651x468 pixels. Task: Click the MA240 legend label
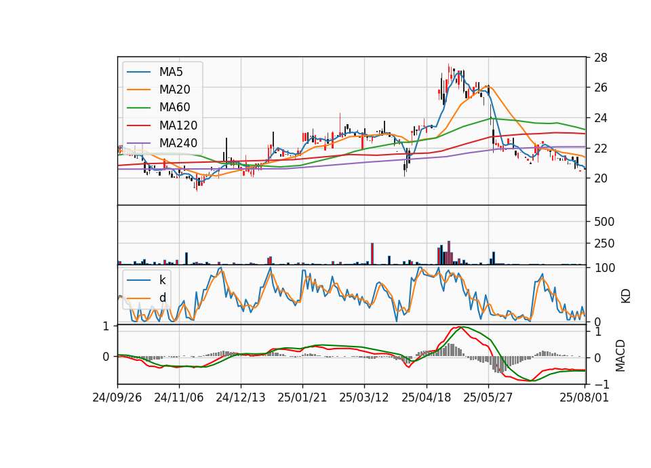pyautogui.click(x=178, y=143)
